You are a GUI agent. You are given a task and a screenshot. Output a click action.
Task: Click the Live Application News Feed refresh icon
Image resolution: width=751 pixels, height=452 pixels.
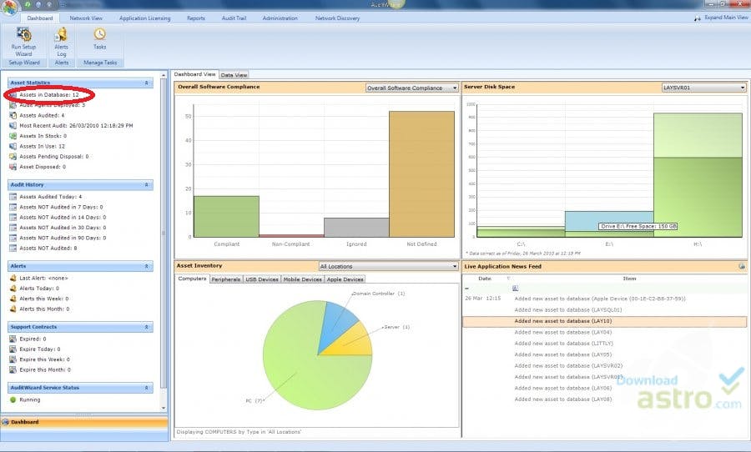tap(742, 266)
